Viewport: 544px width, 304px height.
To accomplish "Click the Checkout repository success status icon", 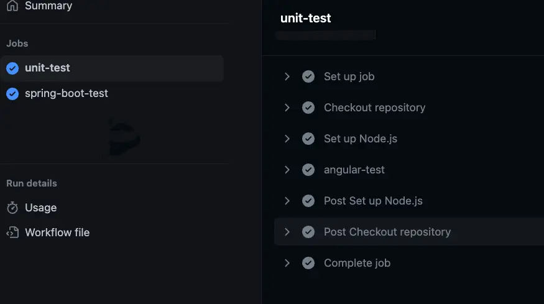I will 308,108.
